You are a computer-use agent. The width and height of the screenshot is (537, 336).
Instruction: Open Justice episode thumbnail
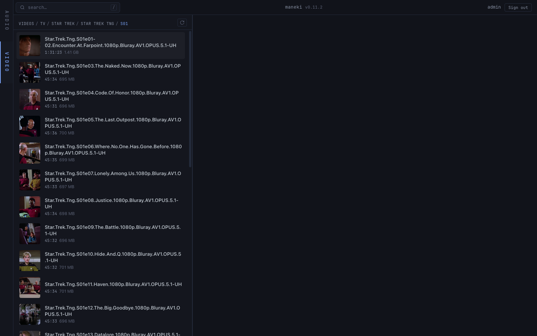click(30, 207)
